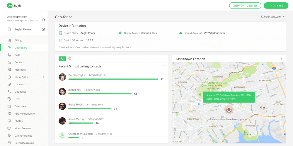Click the refresh sync icon beside update date
The image size is (293, 146).
tap(43, 20)
